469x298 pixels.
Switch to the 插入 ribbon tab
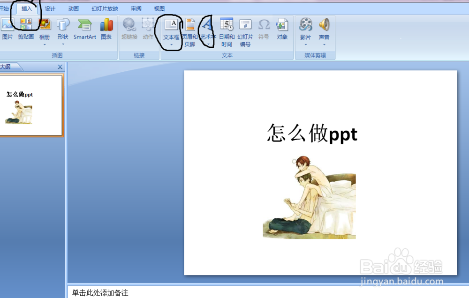[x=27, y=8]
